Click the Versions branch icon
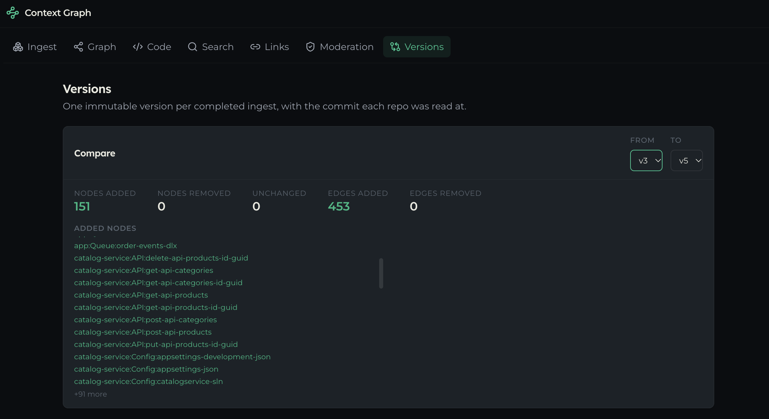Image resolution: width=769 pixels, height=419 pixels. (x=395, y=47)
